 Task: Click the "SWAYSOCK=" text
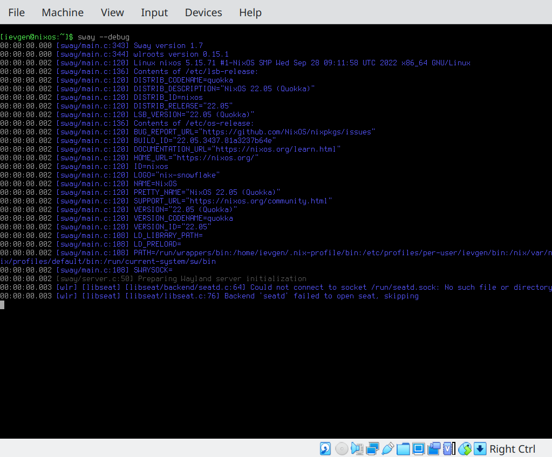click(153, 270)
